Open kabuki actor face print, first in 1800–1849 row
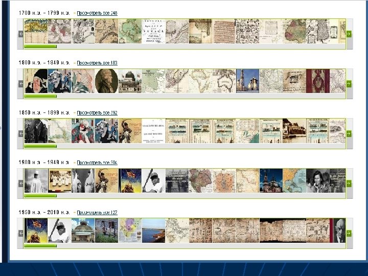The height and width of the screenshot is (276, 368). click(x=36, y=81)
